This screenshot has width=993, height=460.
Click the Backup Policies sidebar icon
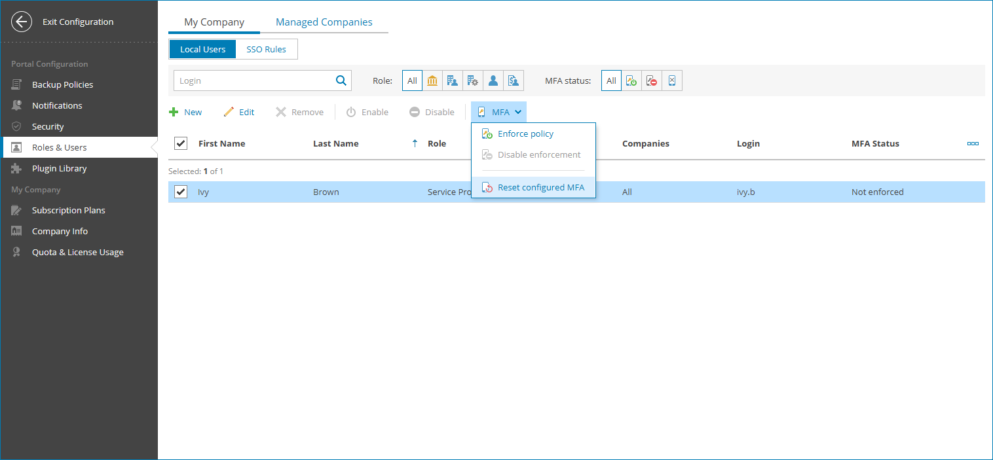[16, 84]
